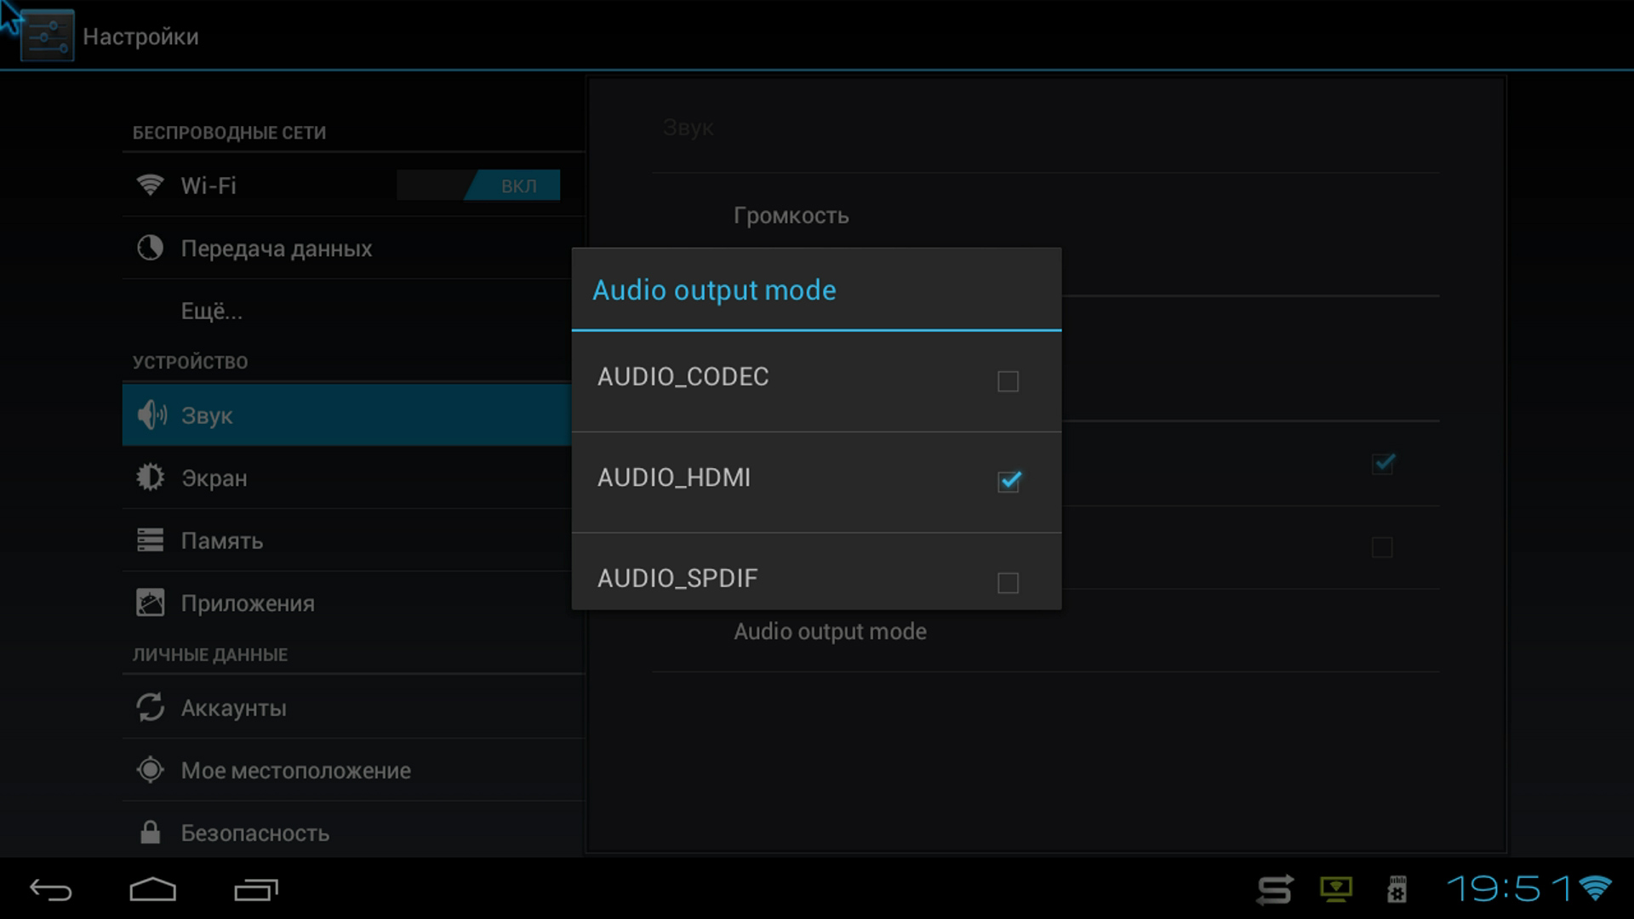The image size is (1634, 919).
Task: Click the Settings app icon in header
Action: pyautogui.click(x=47, y=36)
